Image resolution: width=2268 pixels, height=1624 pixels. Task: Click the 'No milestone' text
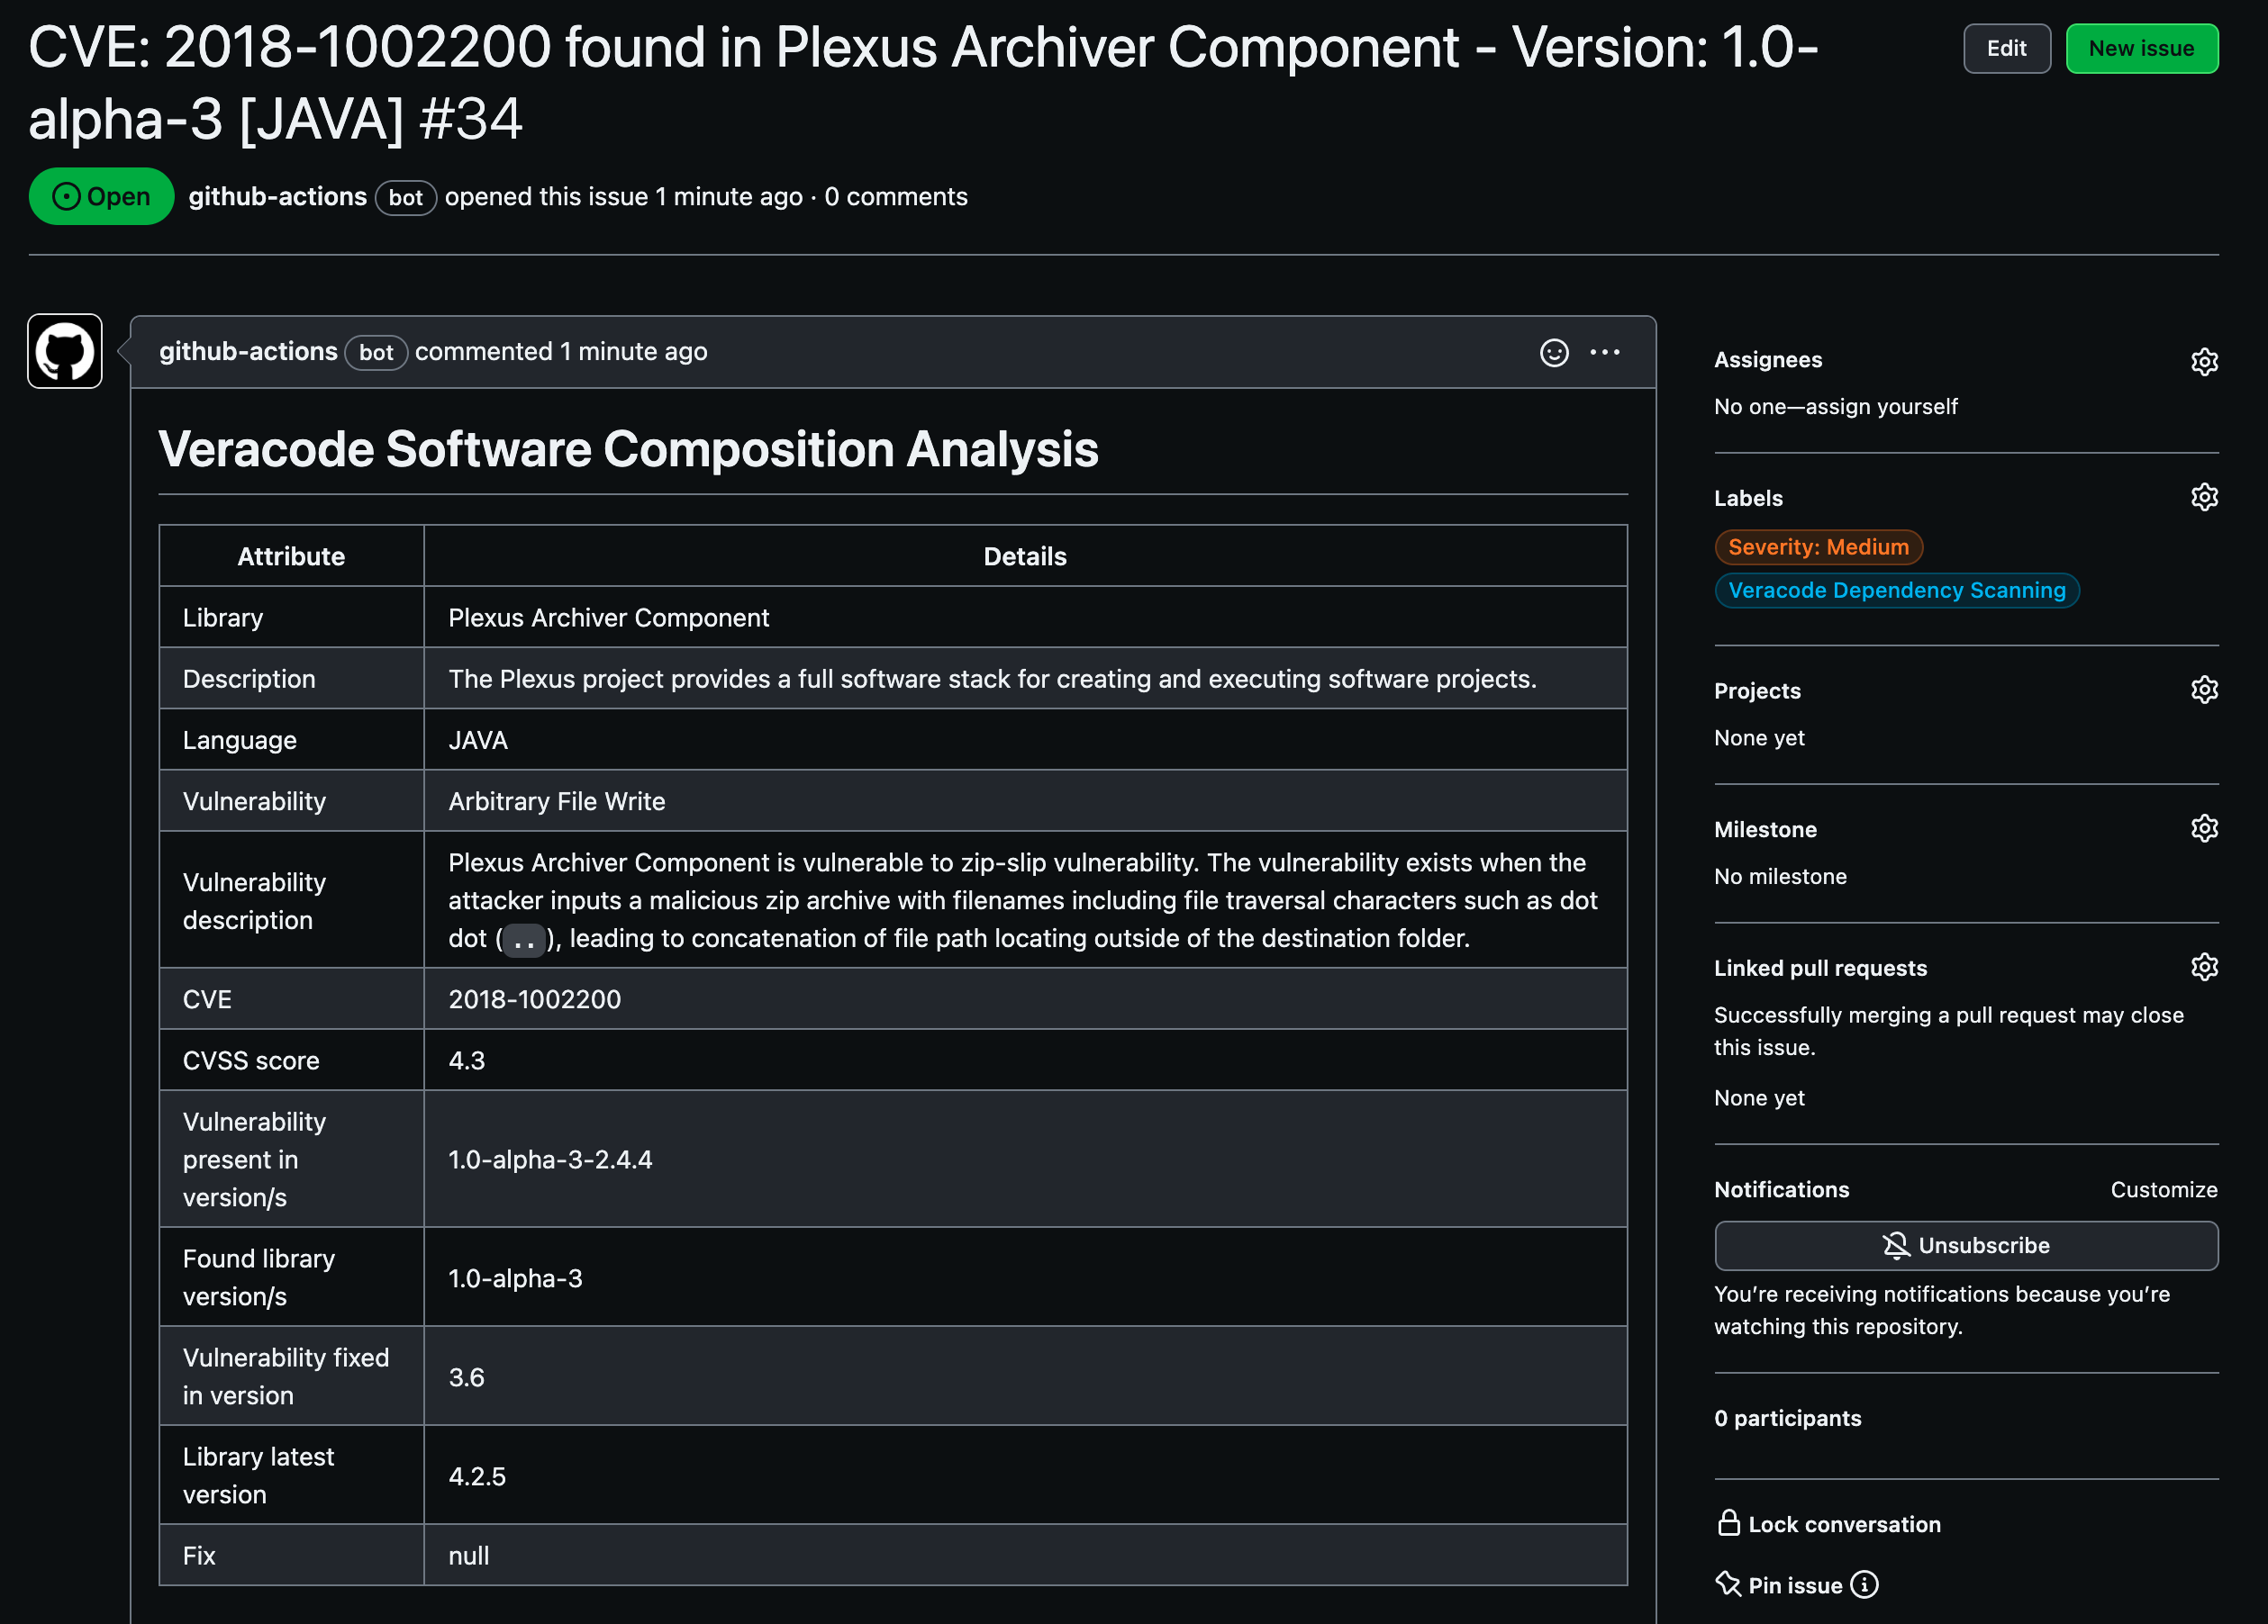[1780, 877]
